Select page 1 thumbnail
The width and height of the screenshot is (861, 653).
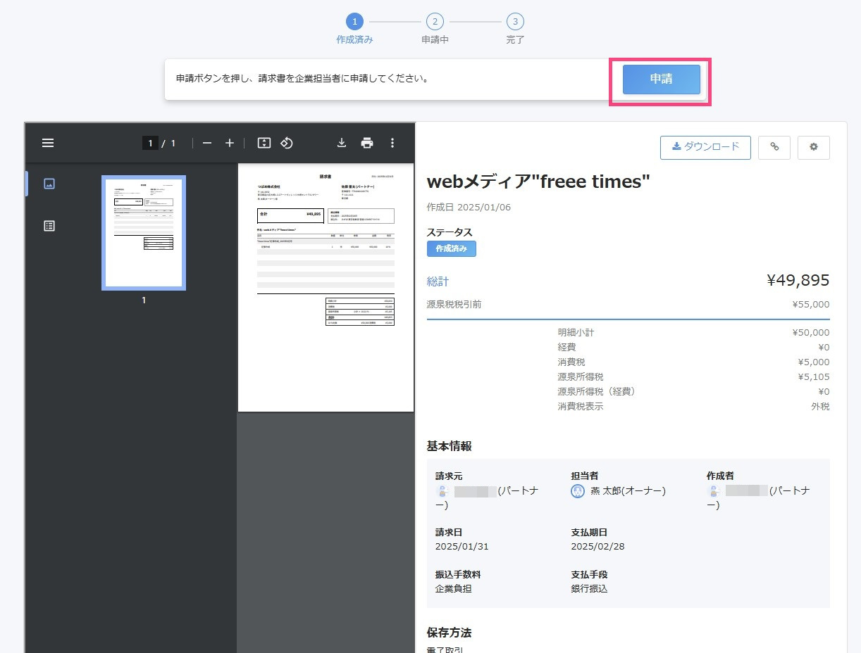pos(144,233)
